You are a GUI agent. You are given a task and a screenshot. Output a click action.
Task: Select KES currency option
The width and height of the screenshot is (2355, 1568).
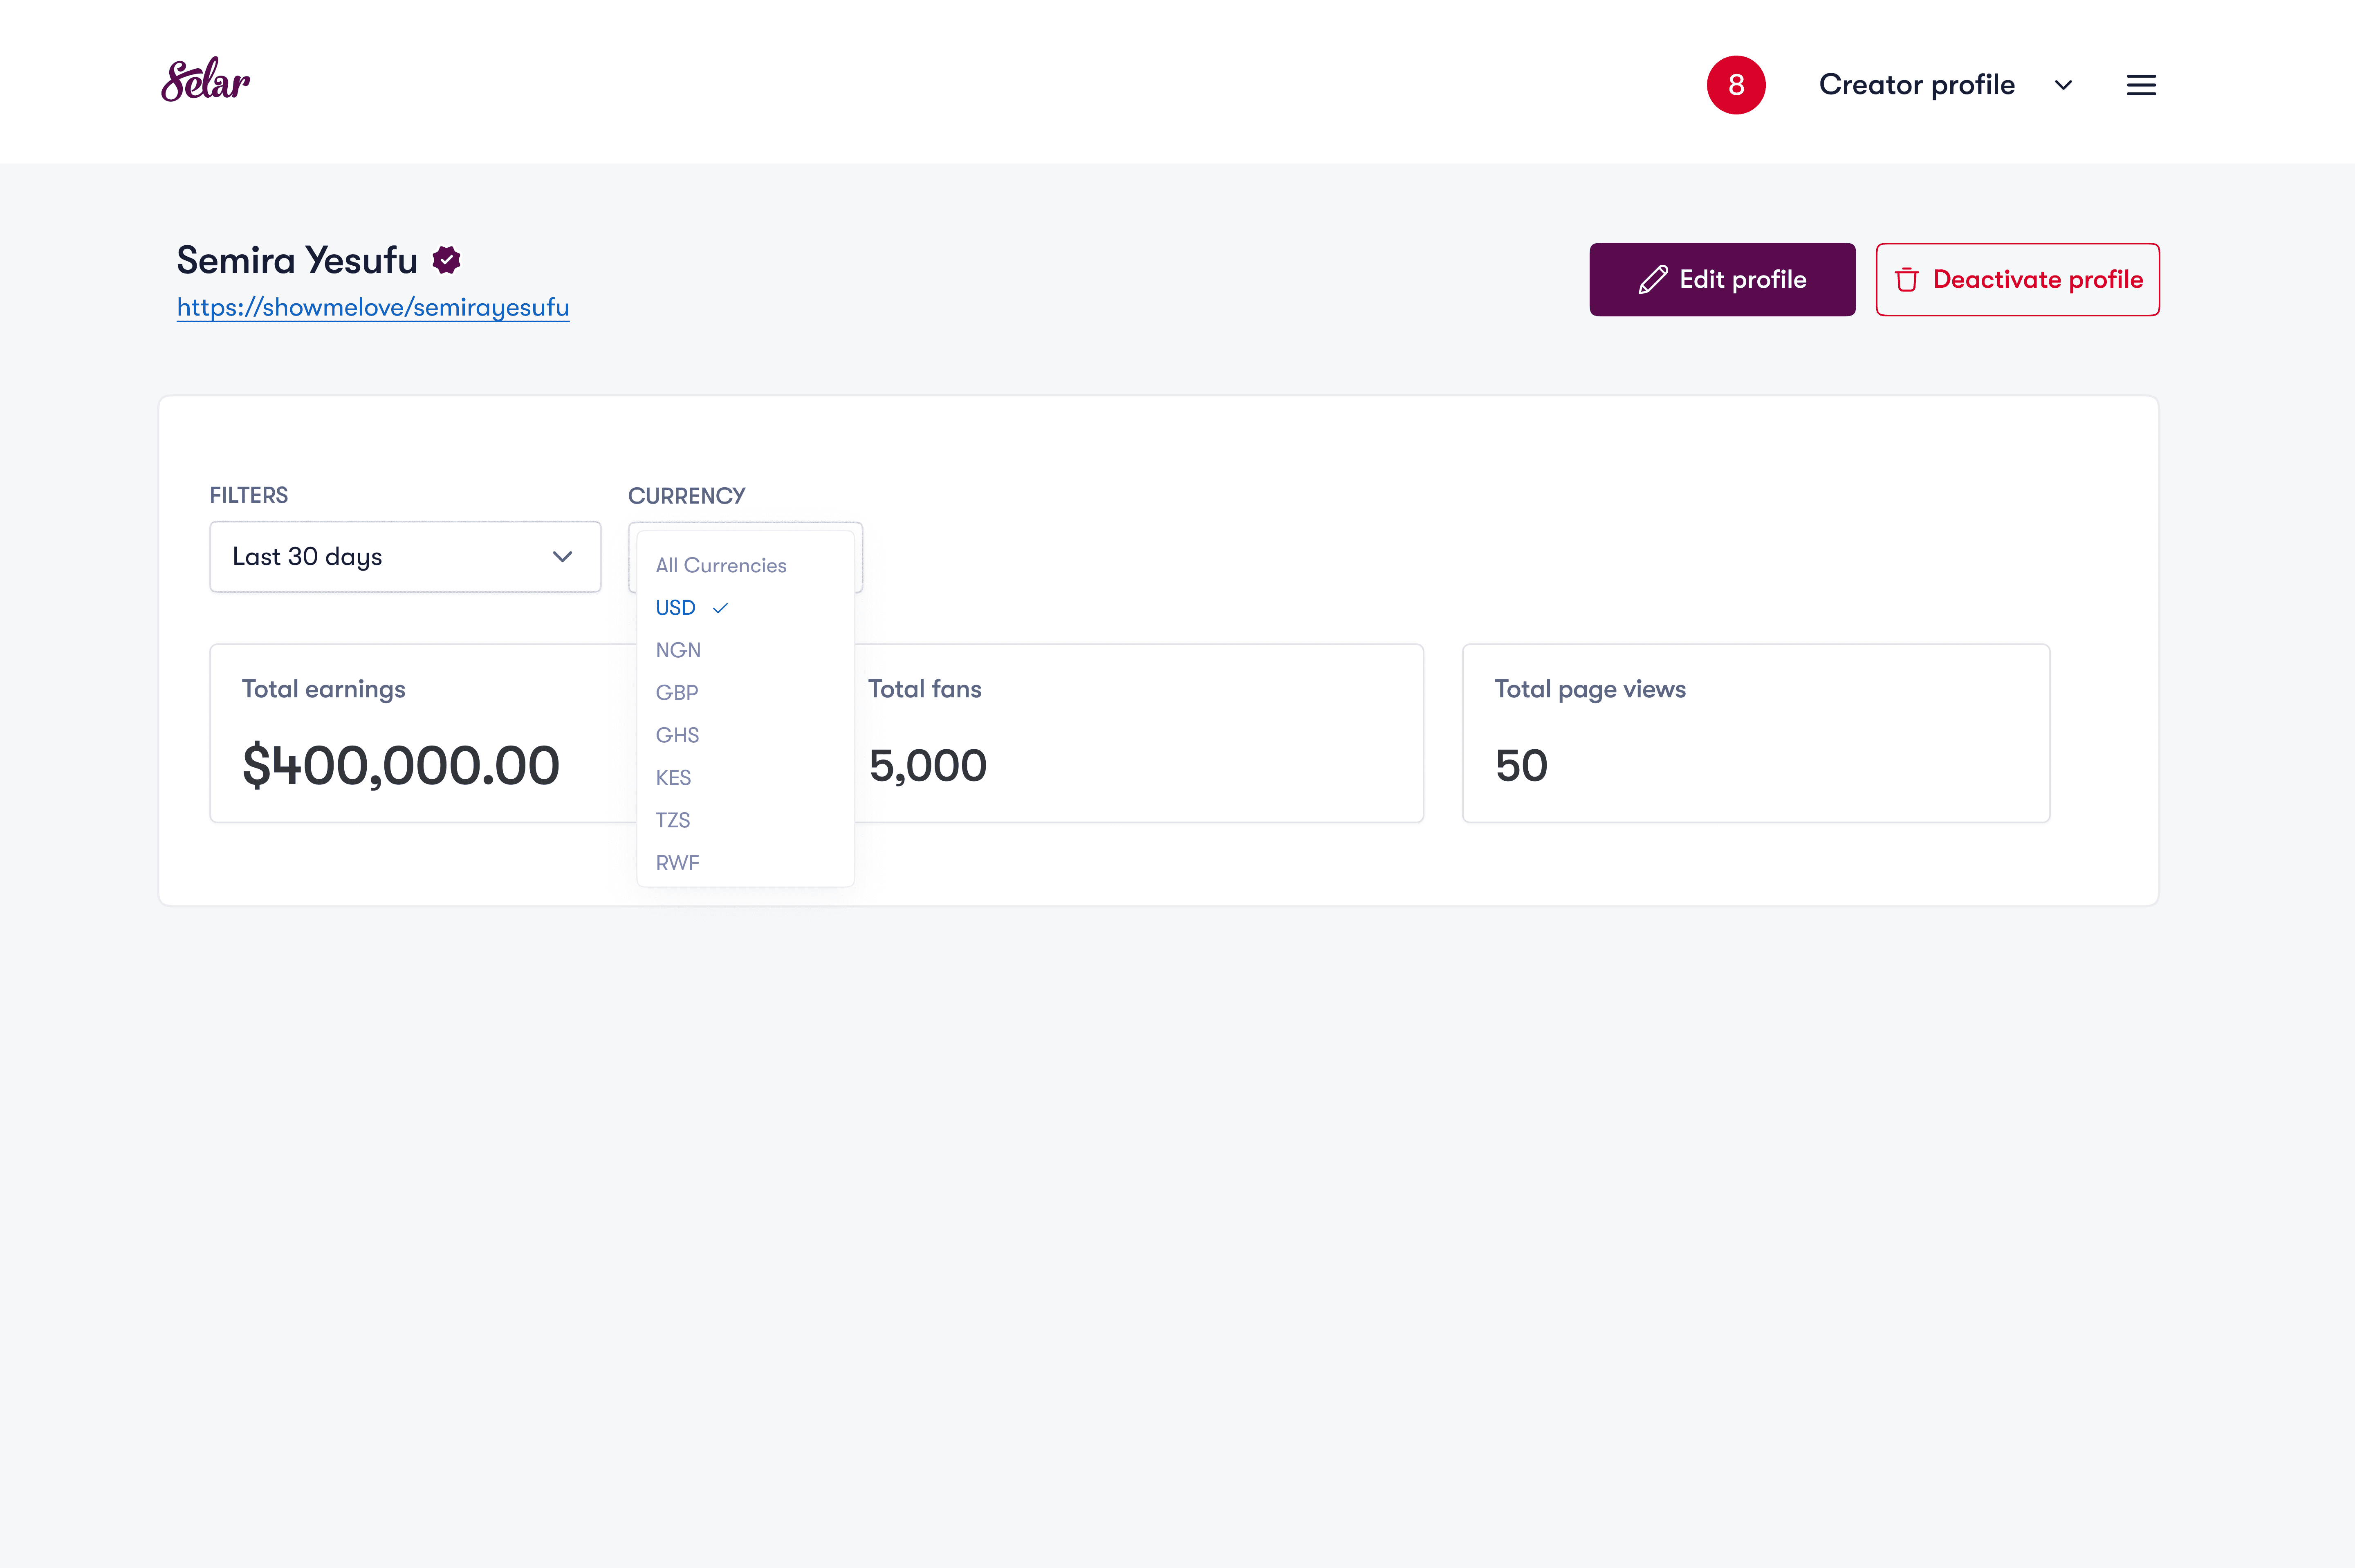tap(673, 778)
